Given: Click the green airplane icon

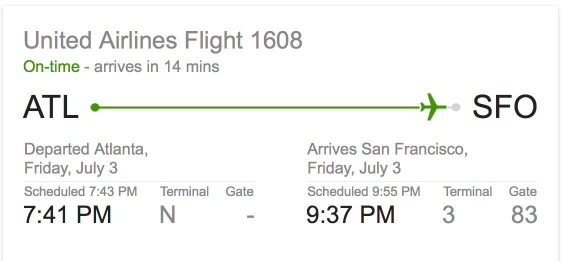Looking at the screenshot, I should tap(433, 107).
